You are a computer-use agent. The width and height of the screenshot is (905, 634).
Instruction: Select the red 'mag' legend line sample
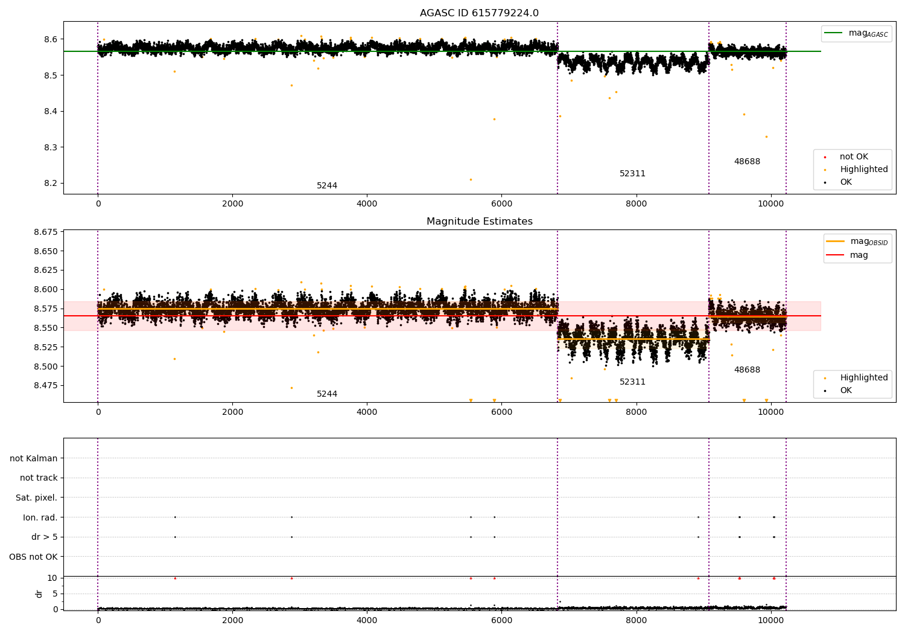point(836,255)
